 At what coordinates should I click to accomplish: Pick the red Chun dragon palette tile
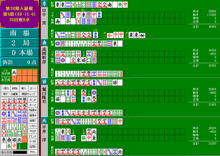[14, 146]
